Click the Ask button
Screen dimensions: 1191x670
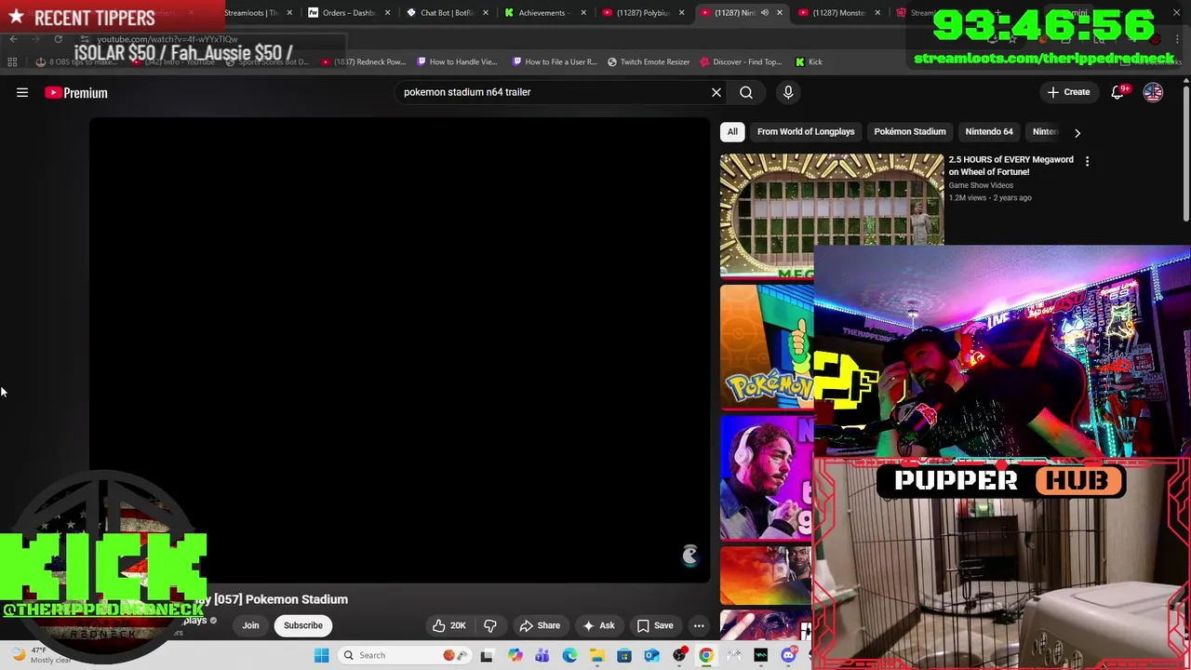[x=598, y=625]
